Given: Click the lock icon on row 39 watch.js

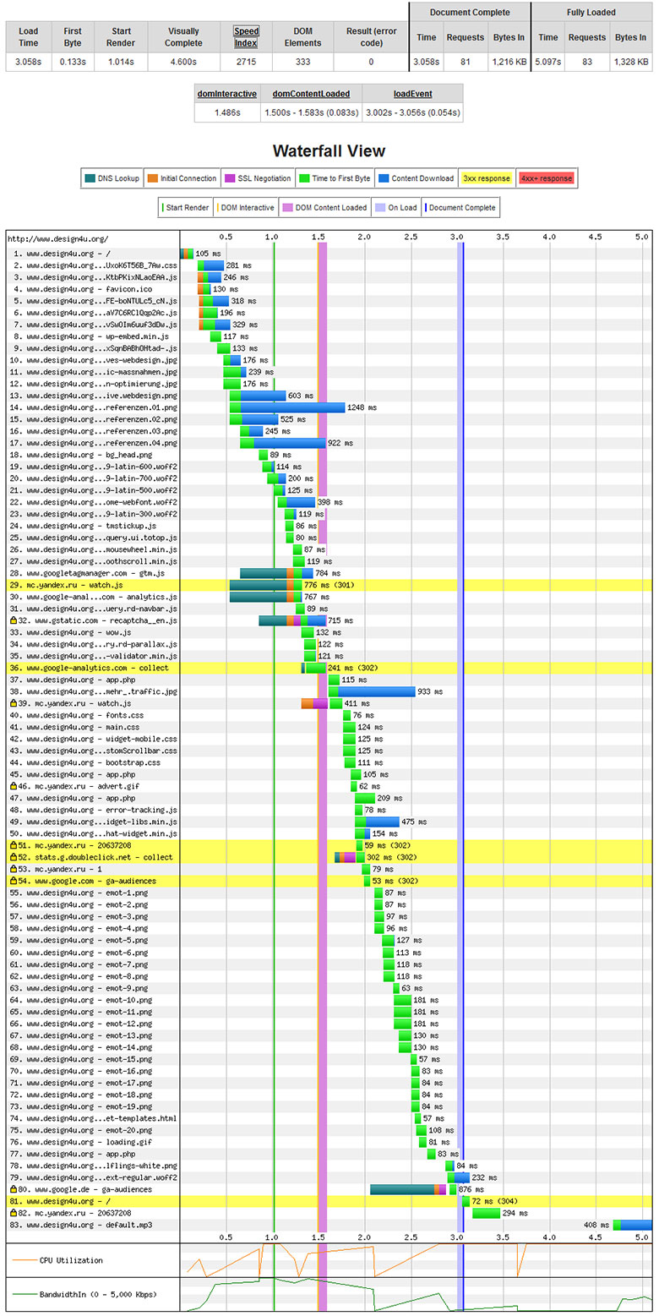Looking at the screenshot, I should (x=14, y=703).
